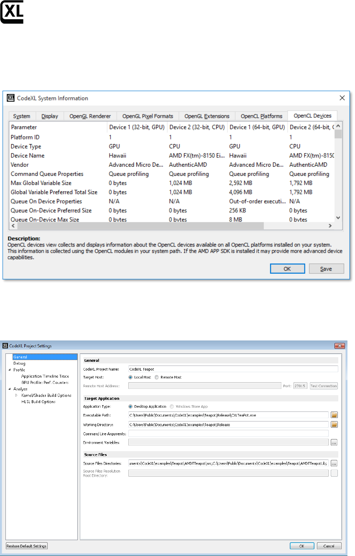Click the CodeXL icon in System Information title bar
This screenshot has width=355, height=556.
point(10,98)
